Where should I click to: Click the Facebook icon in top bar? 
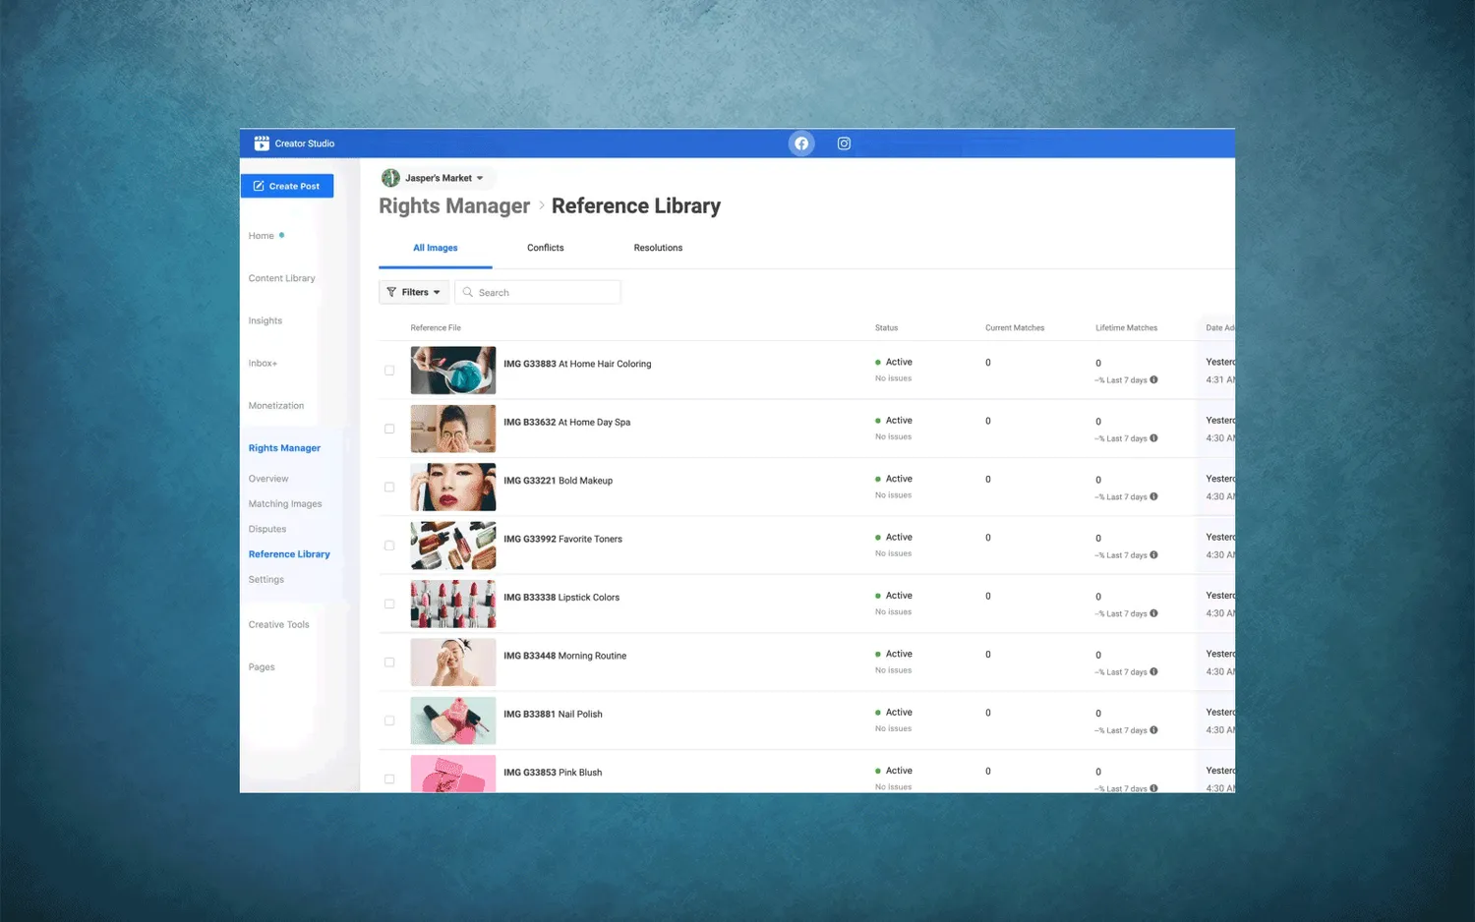(x=801, y=144)
